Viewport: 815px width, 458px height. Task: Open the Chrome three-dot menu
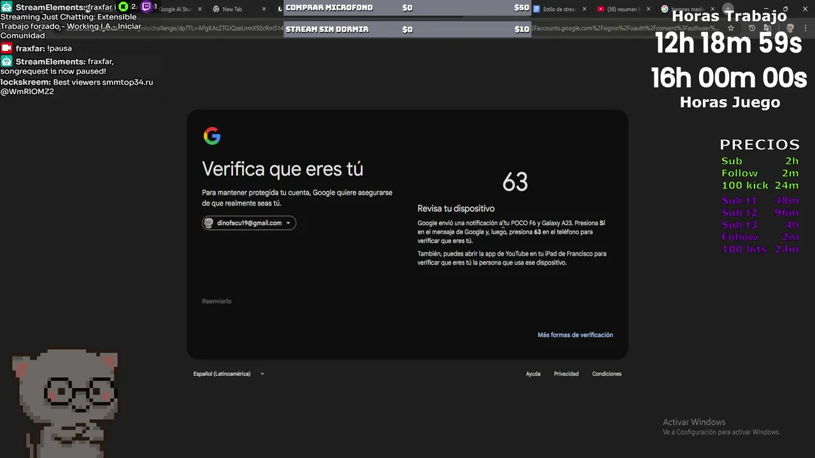click(805, 28)
